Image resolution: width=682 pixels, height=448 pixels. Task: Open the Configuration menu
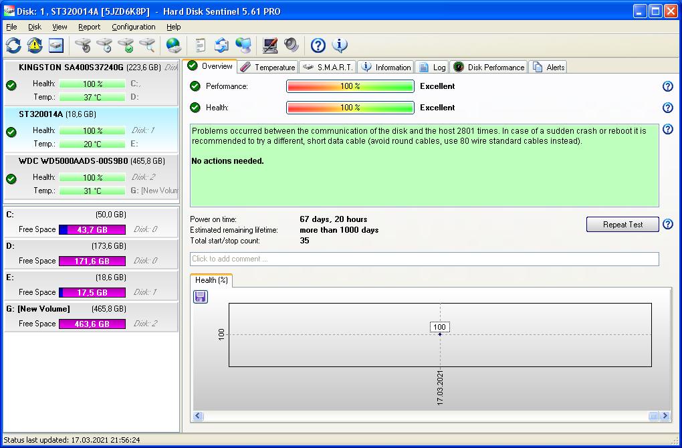coord(134,27)
